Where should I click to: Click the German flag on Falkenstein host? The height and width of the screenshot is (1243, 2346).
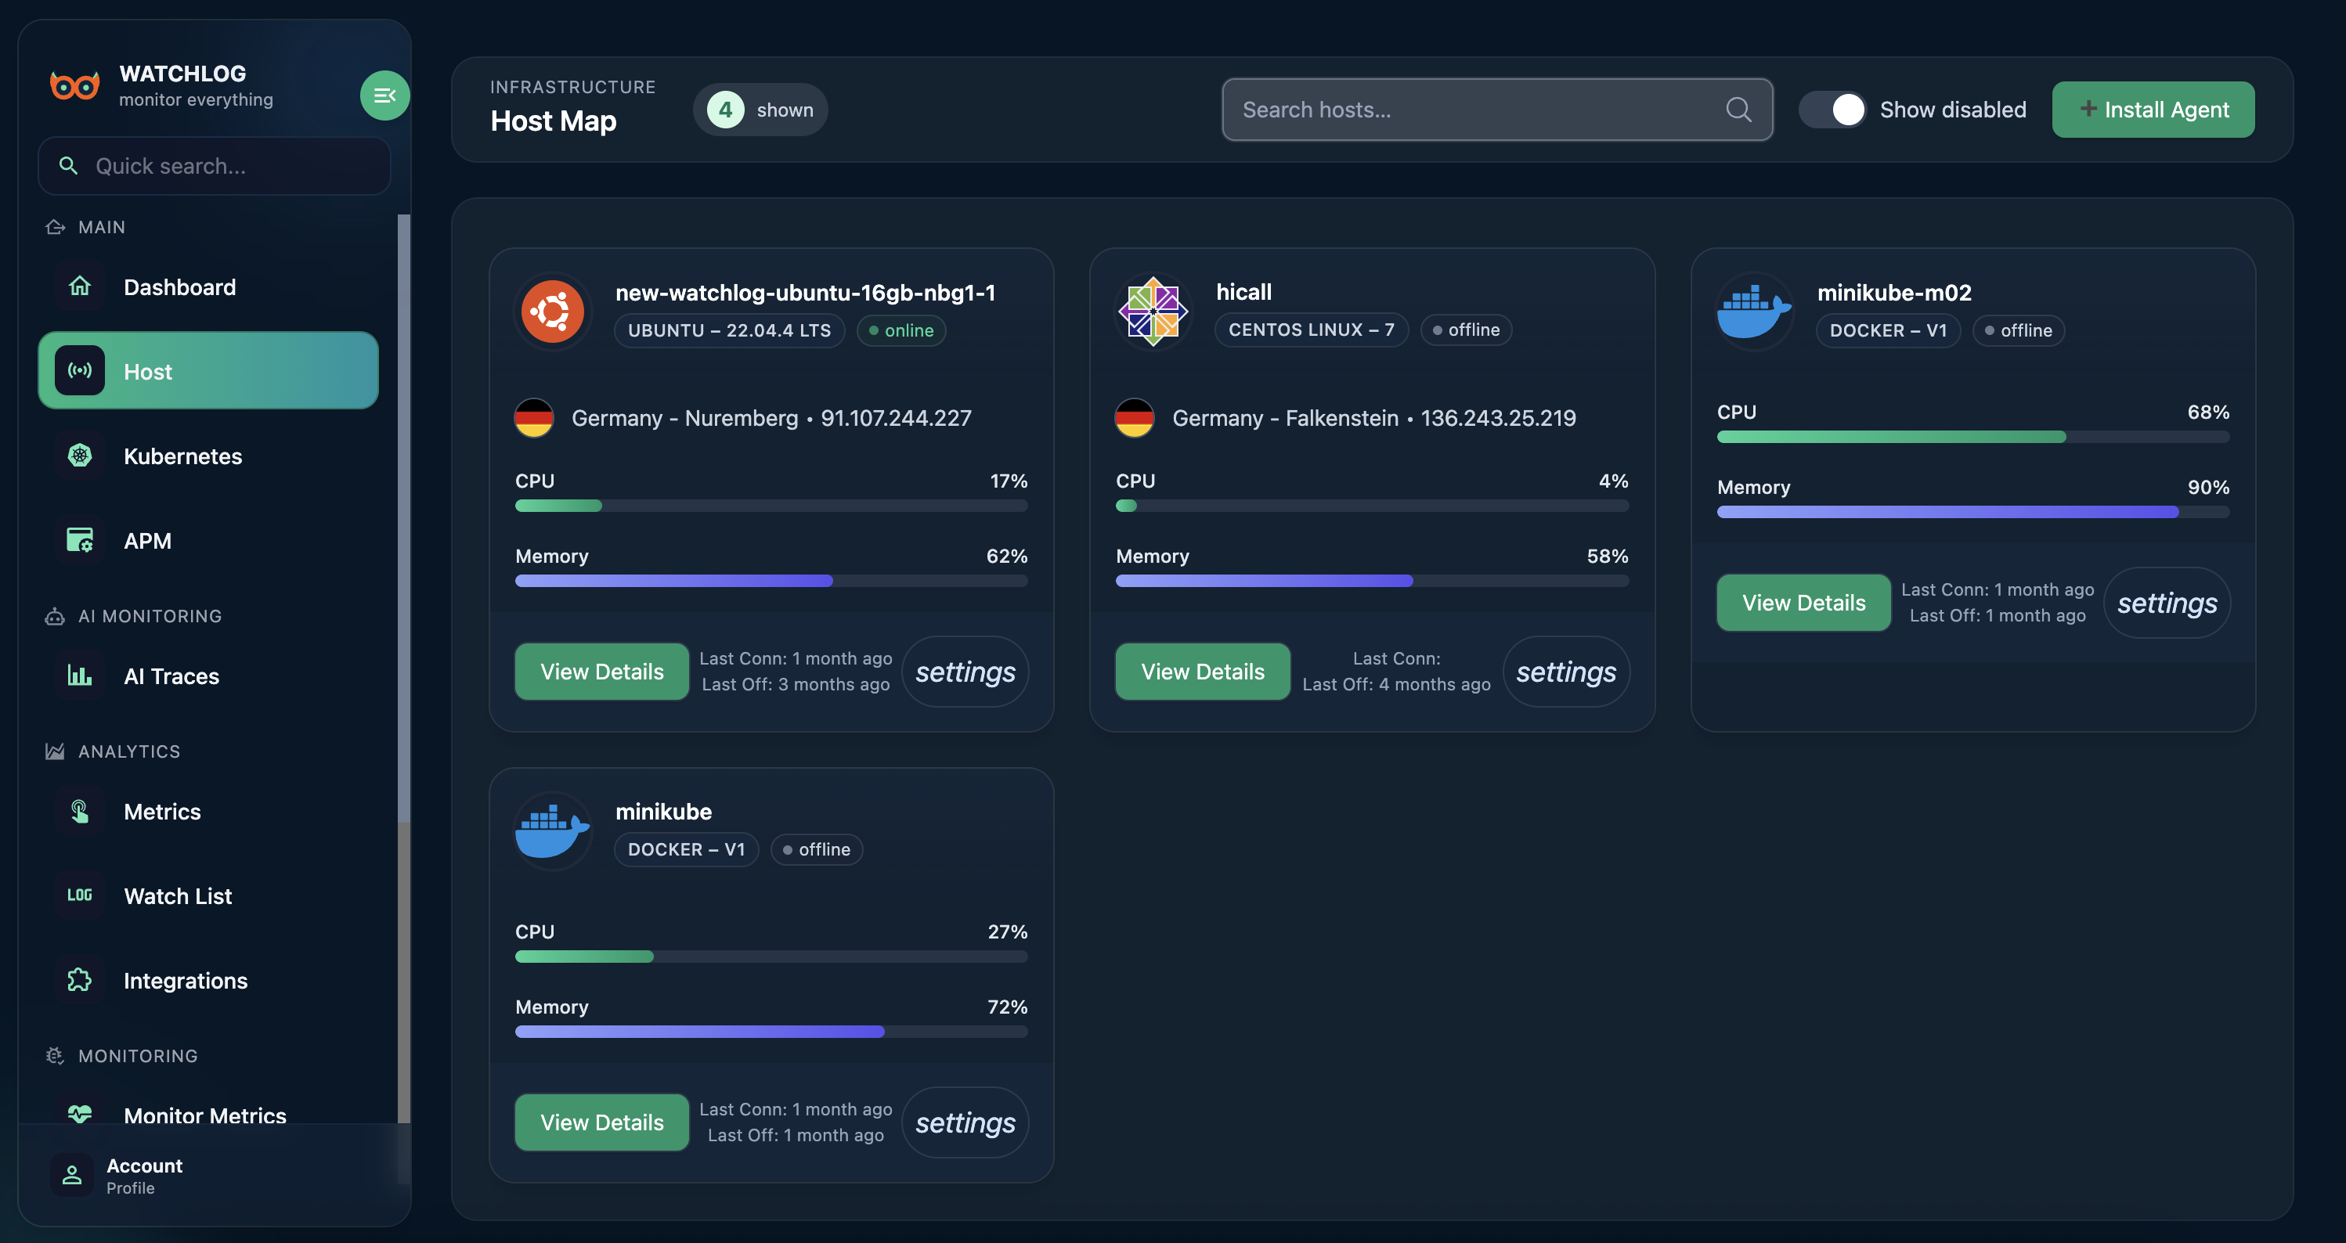point(1135,418)
